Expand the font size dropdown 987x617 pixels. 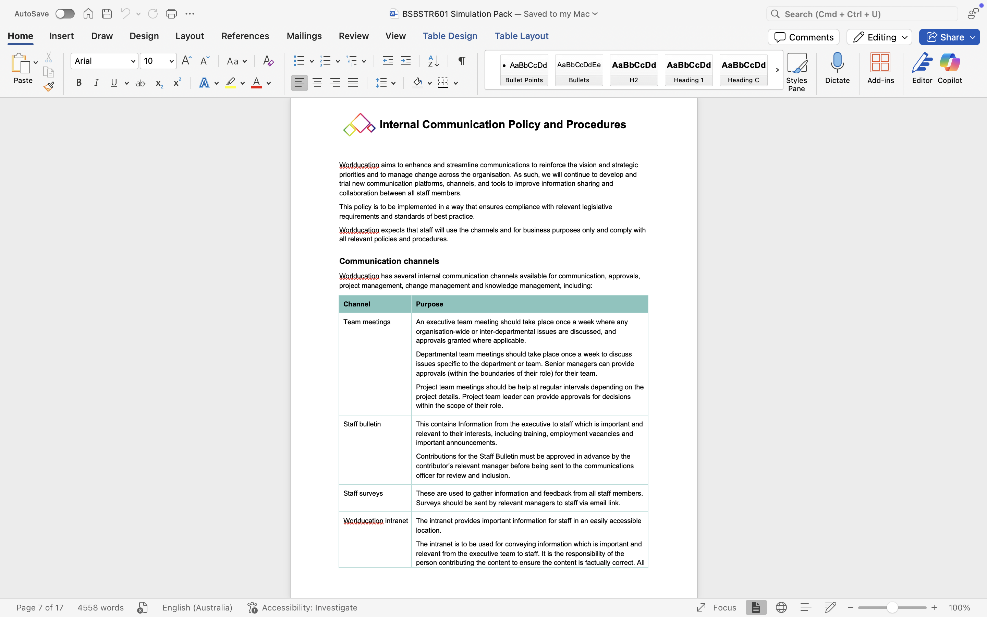[x=171, y=61]
